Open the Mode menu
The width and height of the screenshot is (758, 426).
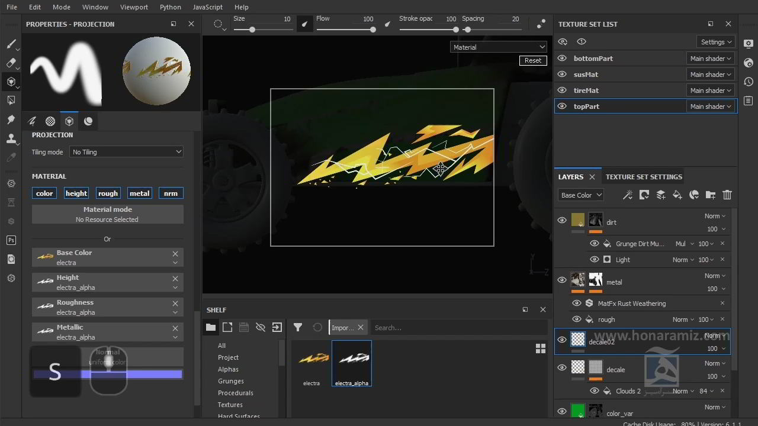[x=62, y=7]
